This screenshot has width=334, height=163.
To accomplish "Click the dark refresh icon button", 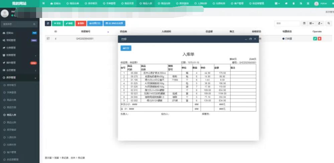I will [48, 24].
